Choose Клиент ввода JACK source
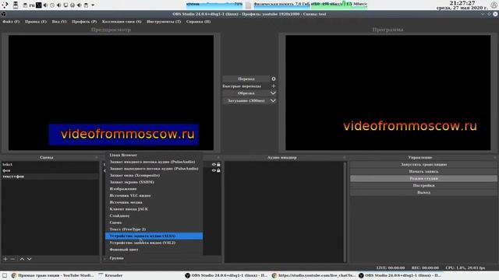This screenshot has width=499, height=280. [154, 209]
